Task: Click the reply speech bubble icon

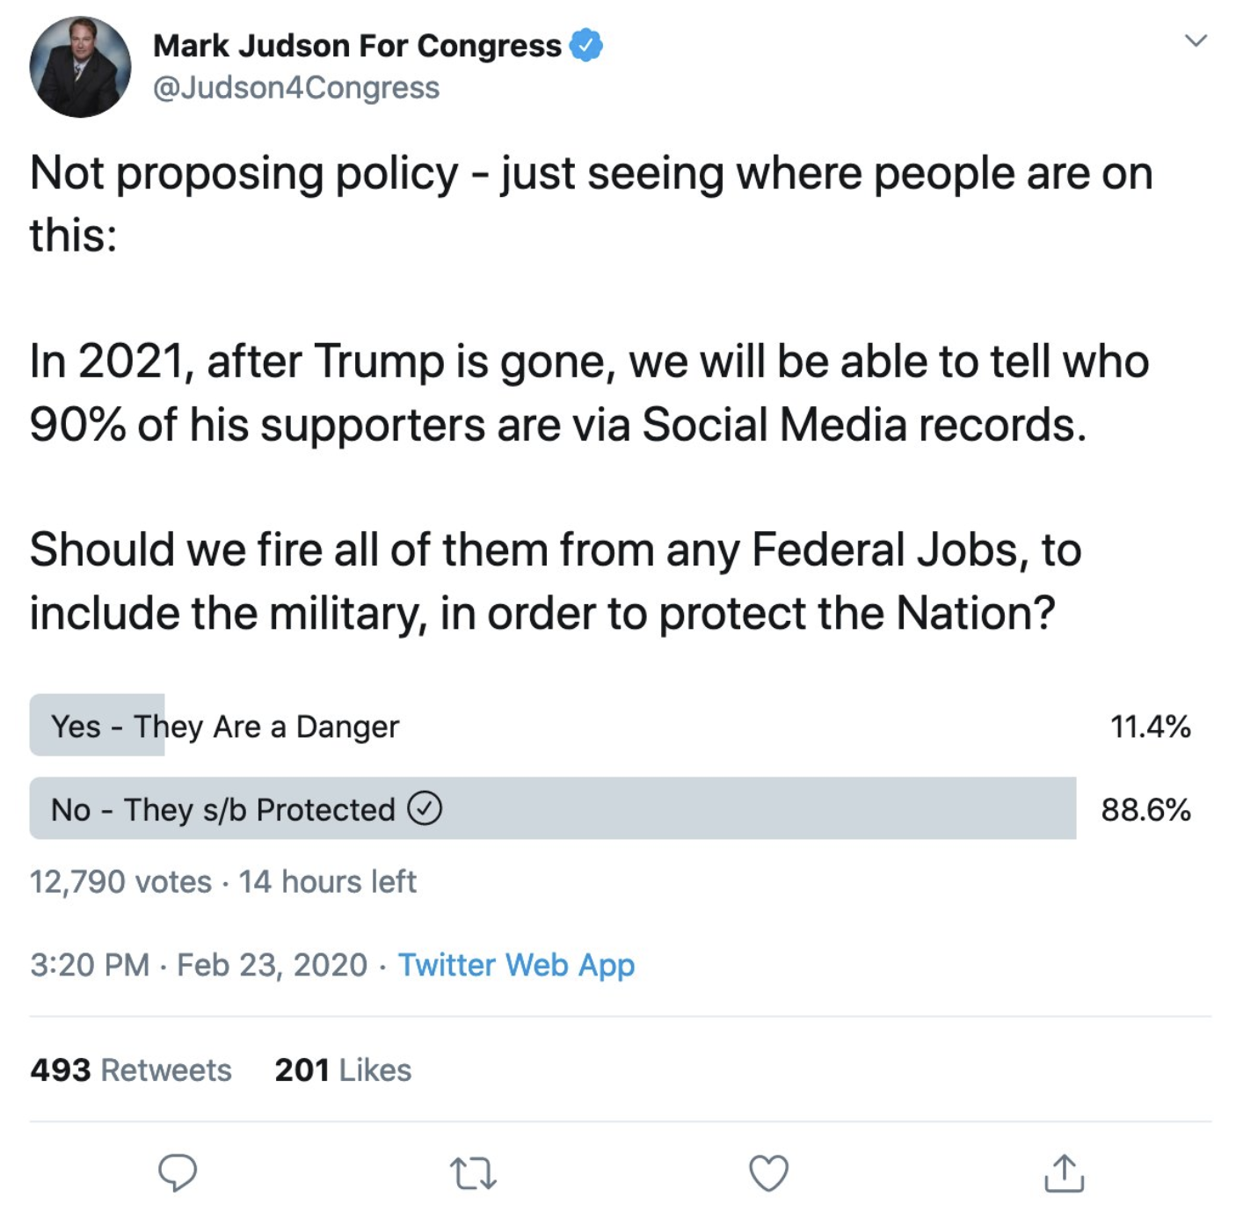Action: tap(178, 1172)
